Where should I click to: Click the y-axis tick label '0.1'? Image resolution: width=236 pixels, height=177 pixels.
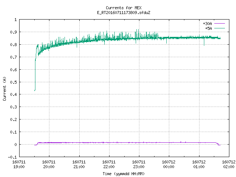pyautogui.click(x=13, y=132)
